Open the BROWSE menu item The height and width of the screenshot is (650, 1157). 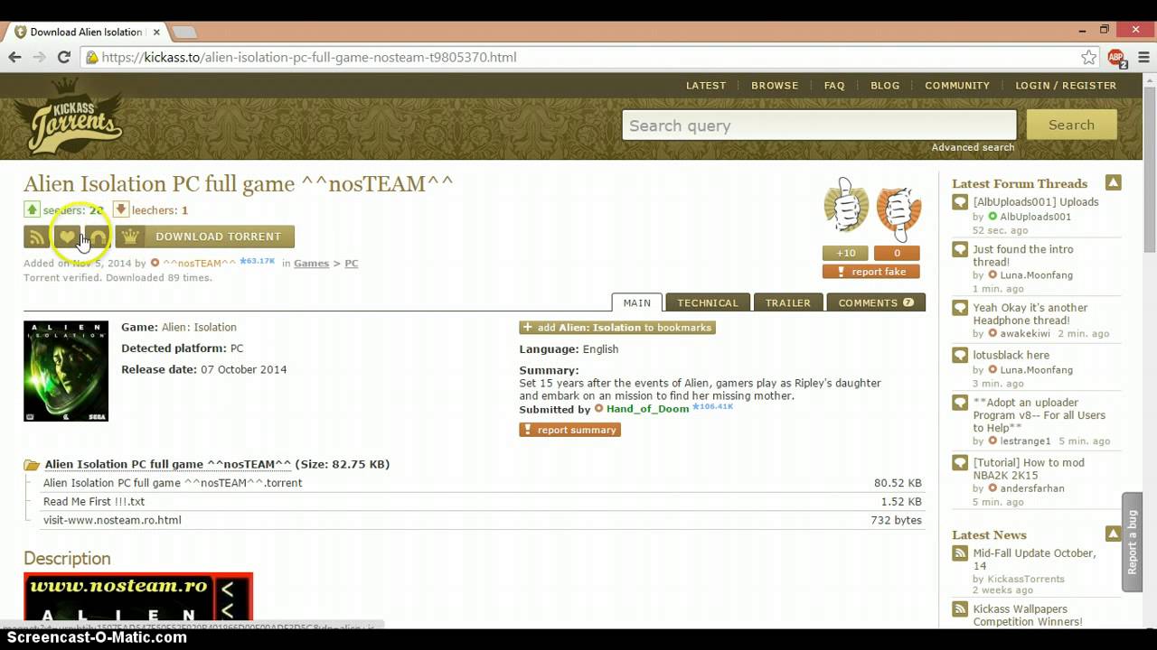pos(775,86)
